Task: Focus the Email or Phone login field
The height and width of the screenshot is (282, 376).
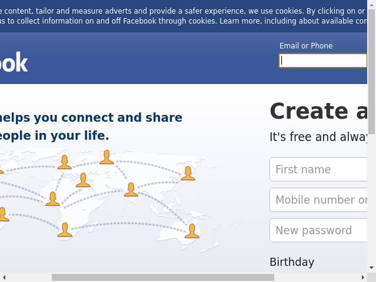Action: [x=323, y=61]
